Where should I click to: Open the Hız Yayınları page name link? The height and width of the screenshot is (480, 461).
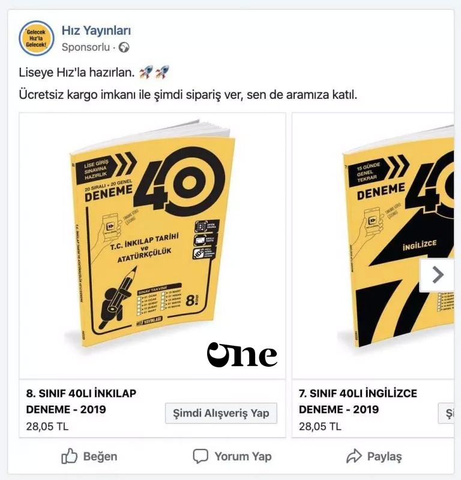click(96, 31)
